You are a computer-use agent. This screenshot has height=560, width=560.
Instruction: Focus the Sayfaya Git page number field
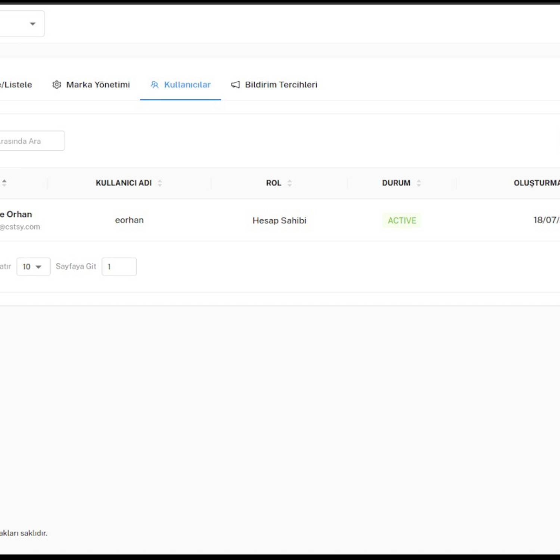pyautogui.click(x=119, y=267)
